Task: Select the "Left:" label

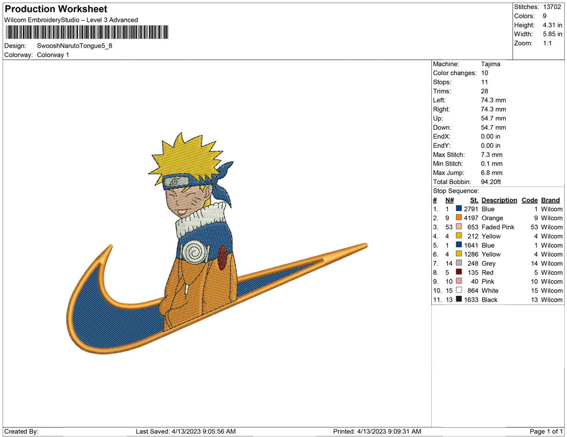Action: click(439, 100)
